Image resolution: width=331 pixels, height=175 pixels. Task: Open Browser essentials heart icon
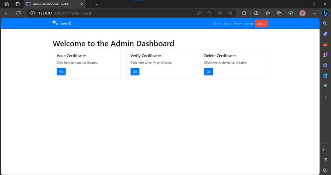click(x=291, y=13)
